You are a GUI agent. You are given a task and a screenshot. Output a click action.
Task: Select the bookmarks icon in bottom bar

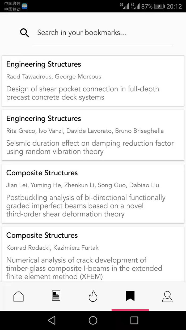pos(130,296)
